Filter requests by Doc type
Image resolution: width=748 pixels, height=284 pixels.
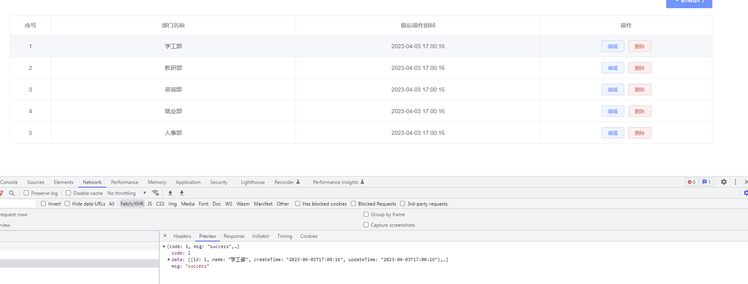click(217, 204)
